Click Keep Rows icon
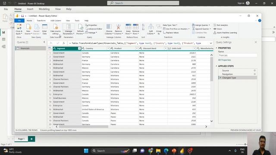This screenshot has height=155, width=276. coord(129,27)
